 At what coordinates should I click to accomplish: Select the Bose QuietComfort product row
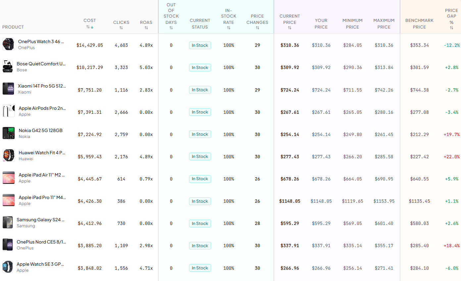coord(41,64)
